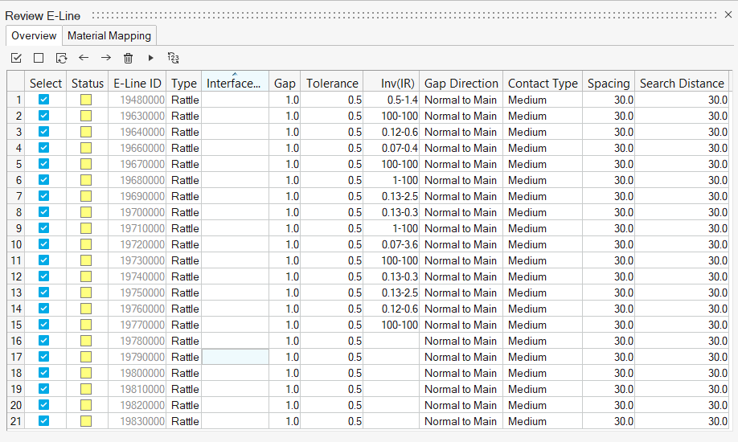Click the reverse selection icon
This screenshot has height=442, width=738.
click(x=61, y=58)
